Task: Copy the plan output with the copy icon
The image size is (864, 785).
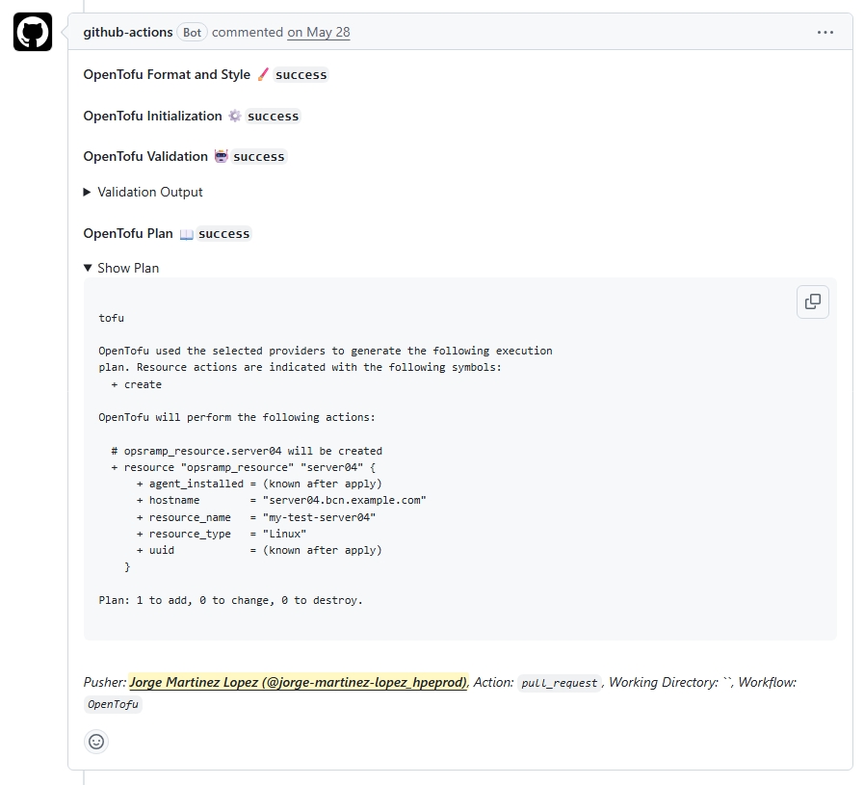Action: pyautogui.click(x=813, y=301)
